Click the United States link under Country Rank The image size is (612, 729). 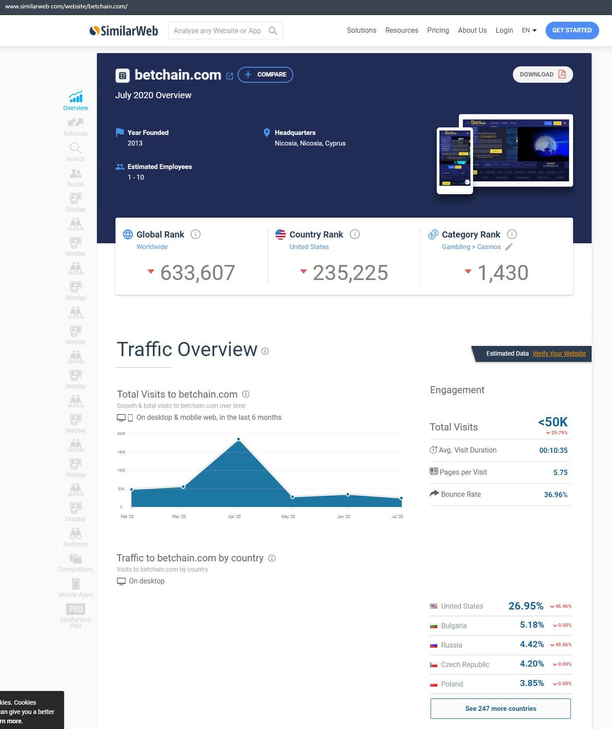[309, 247]
